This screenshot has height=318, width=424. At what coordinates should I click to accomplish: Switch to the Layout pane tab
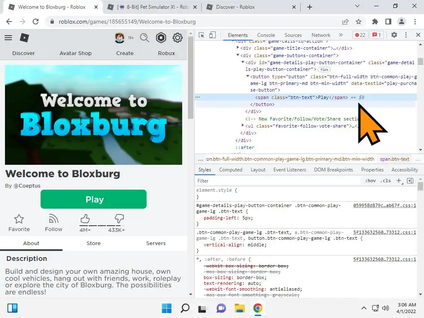[258, 169]
